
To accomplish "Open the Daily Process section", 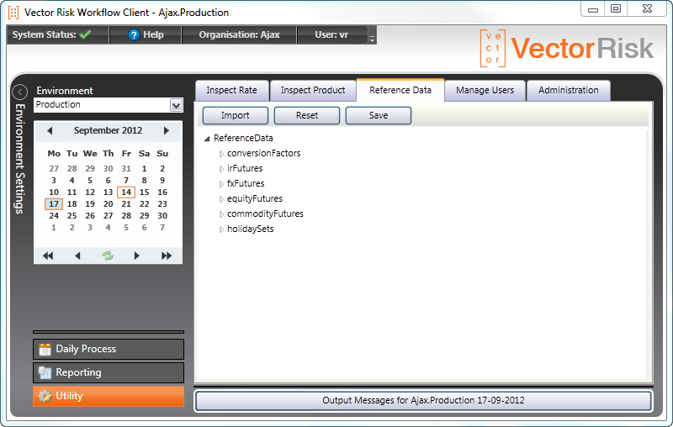I will coord(109,349).
